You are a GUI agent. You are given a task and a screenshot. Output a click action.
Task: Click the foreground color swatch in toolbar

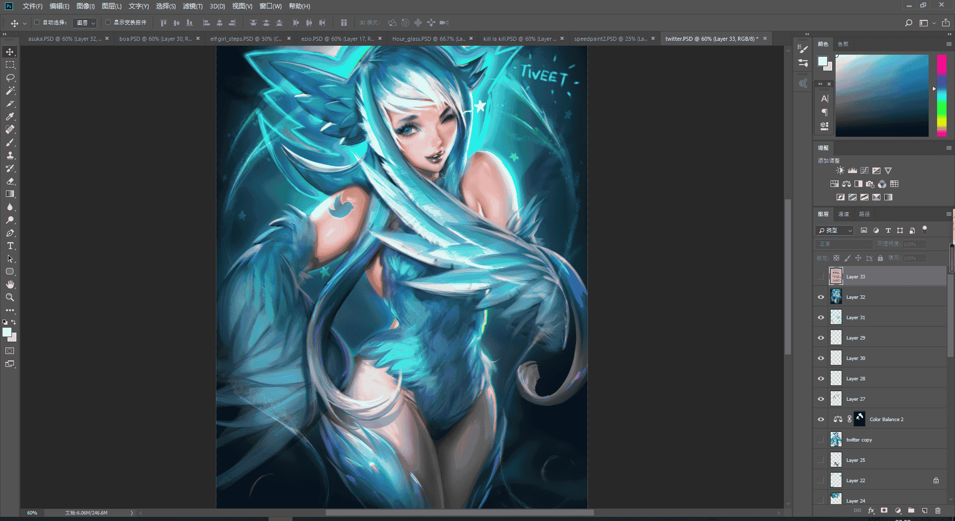point(7,333)
